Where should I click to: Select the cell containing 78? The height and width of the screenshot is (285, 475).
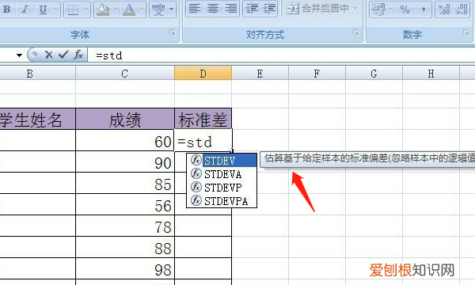tap(125, 226)
